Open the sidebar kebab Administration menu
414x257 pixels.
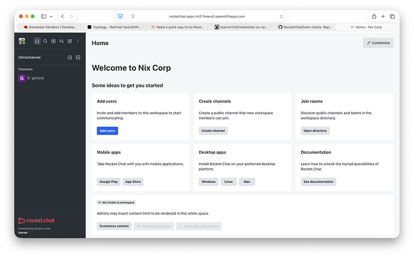[x=78, y=41]
